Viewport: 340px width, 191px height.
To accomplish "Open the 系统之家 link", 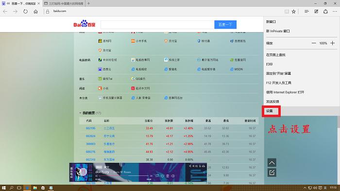I will [172, 60].
